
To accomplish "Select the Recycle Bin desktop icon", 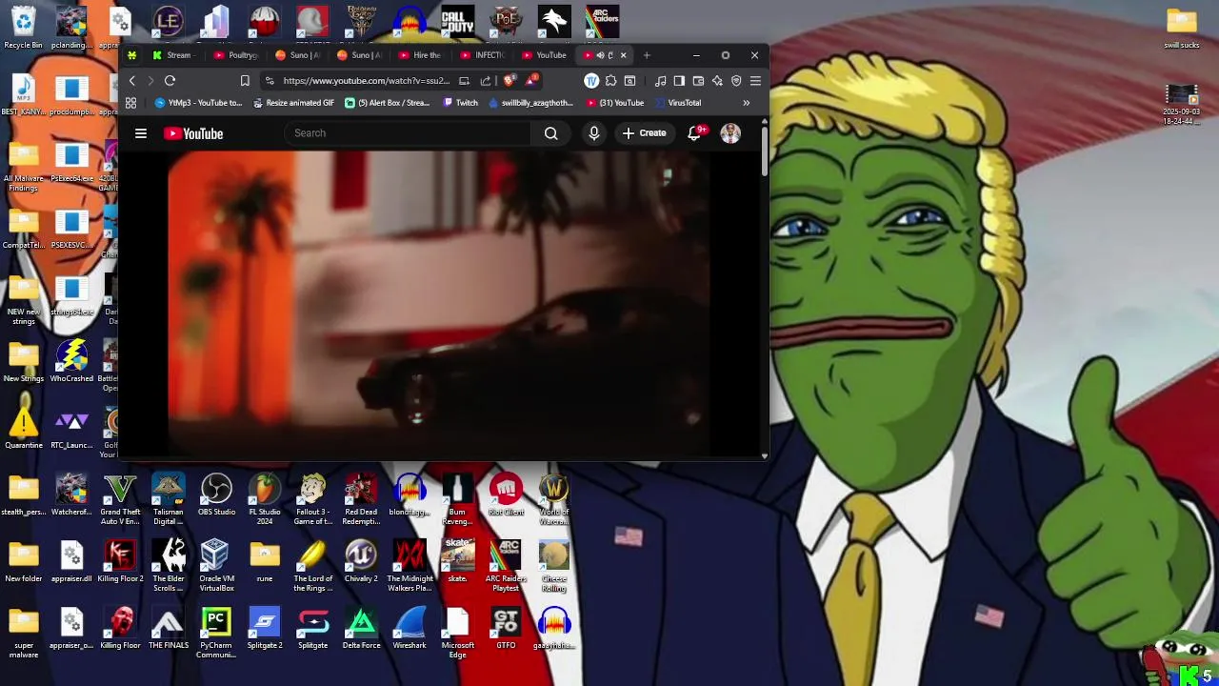I will pyautogui.click(x=23, y=28).
